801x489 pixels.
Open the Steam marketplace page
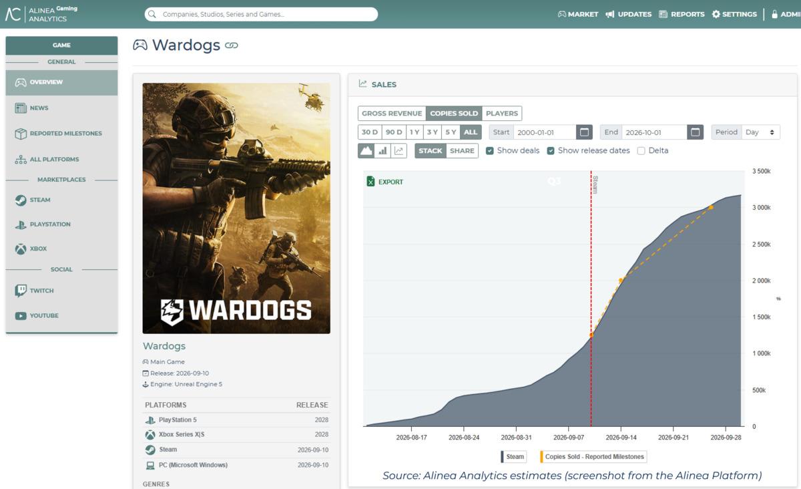61,200
